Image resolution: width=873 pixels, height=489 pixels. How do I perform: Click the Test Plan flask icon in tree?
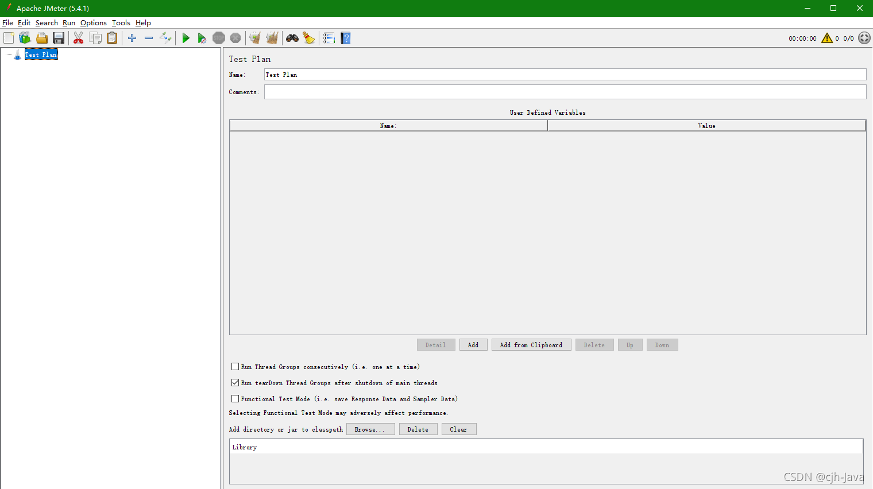click(x=17, y=55)
